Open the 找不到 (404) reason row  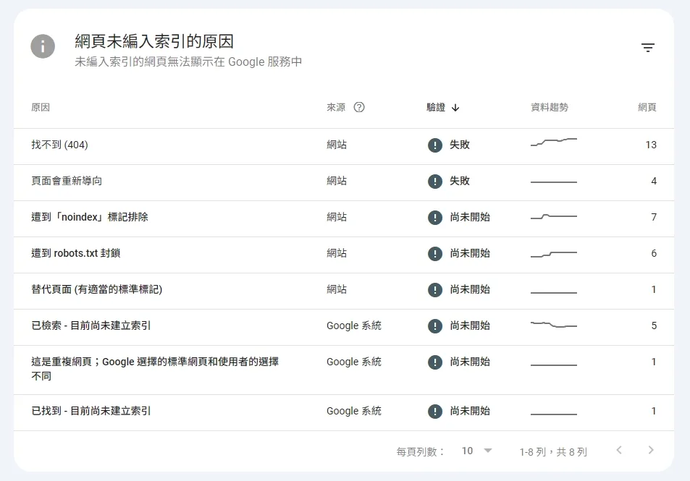(344, 147)
